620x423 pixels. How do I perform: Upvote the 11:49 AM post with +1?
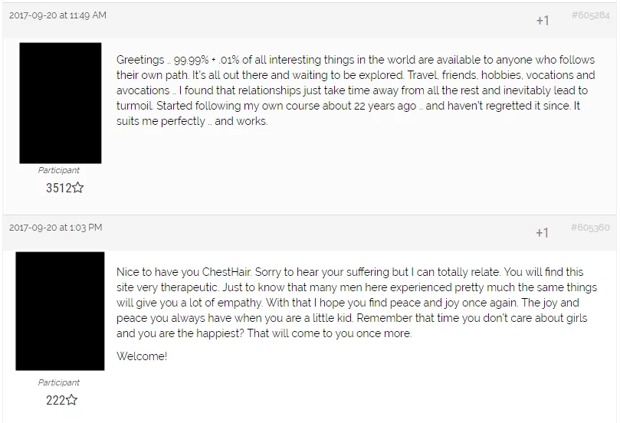coord(543,21)
